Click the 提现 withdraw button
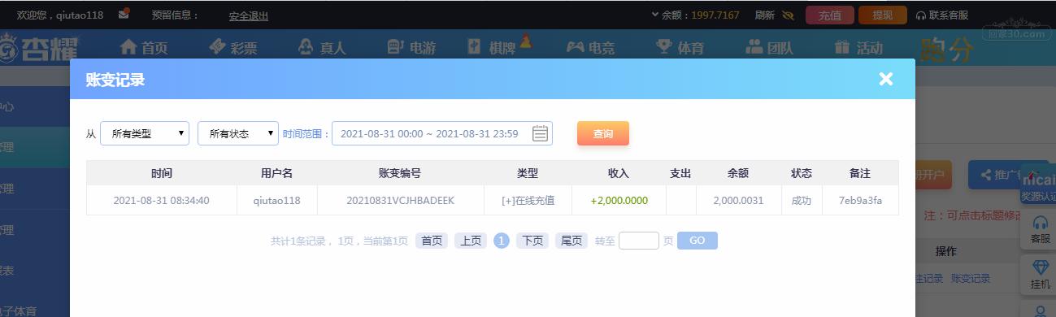 [x=882, y=15]
